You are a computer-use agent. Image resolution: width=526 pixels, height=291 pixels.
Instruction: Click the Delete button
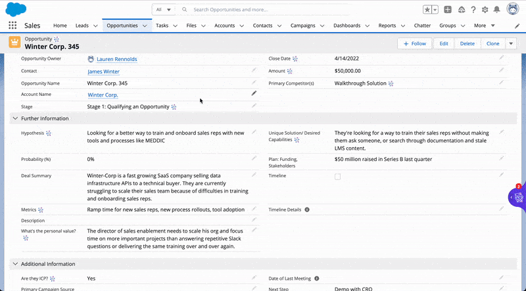467,43
